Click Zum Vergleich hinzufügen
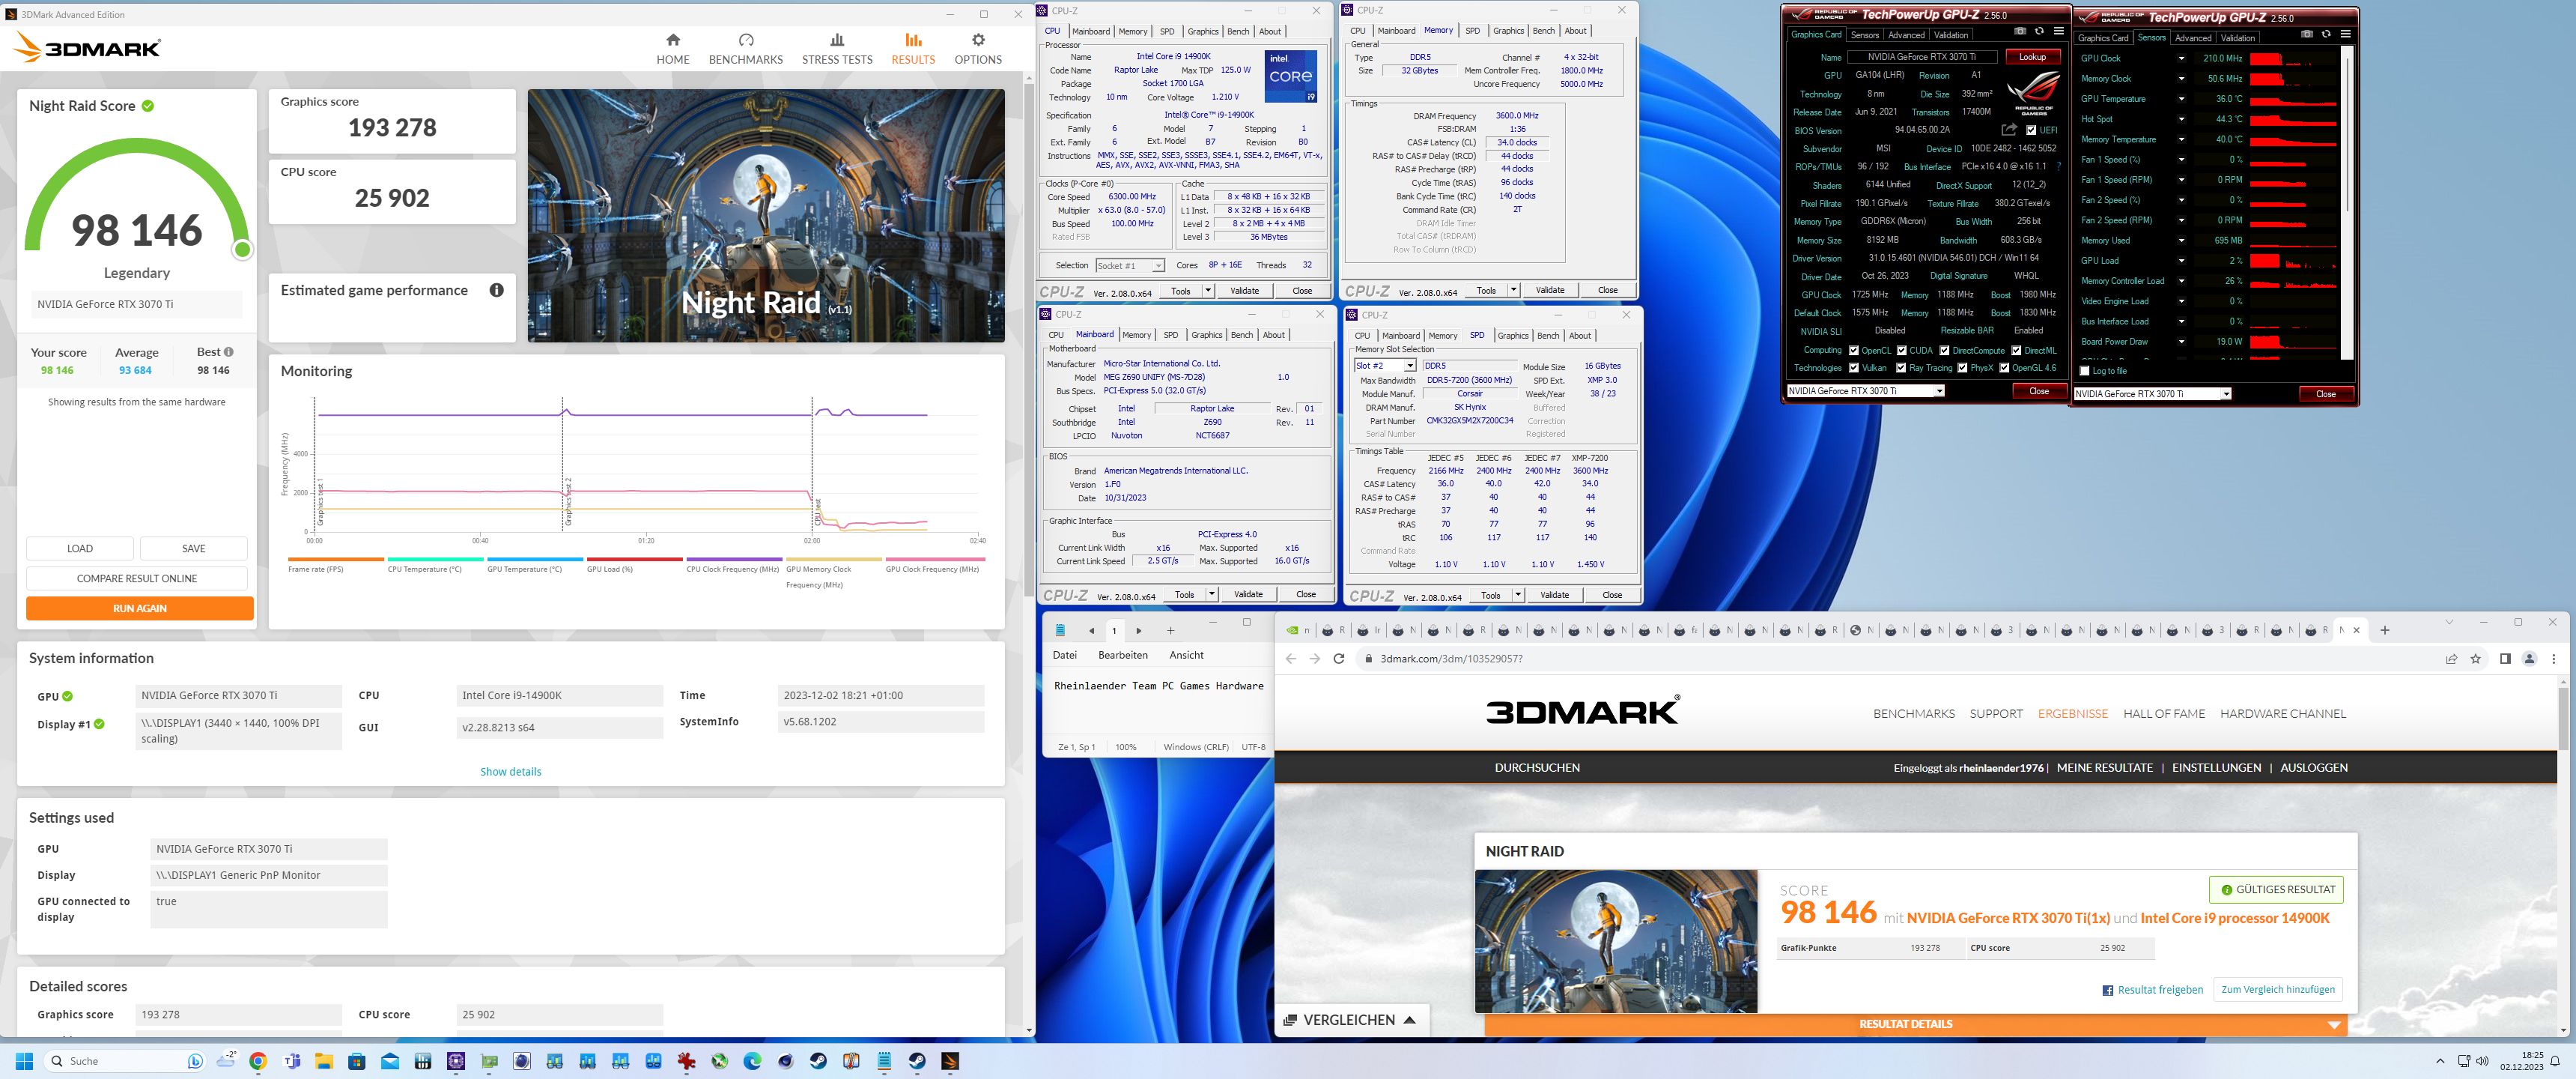 pos(2278,990)
